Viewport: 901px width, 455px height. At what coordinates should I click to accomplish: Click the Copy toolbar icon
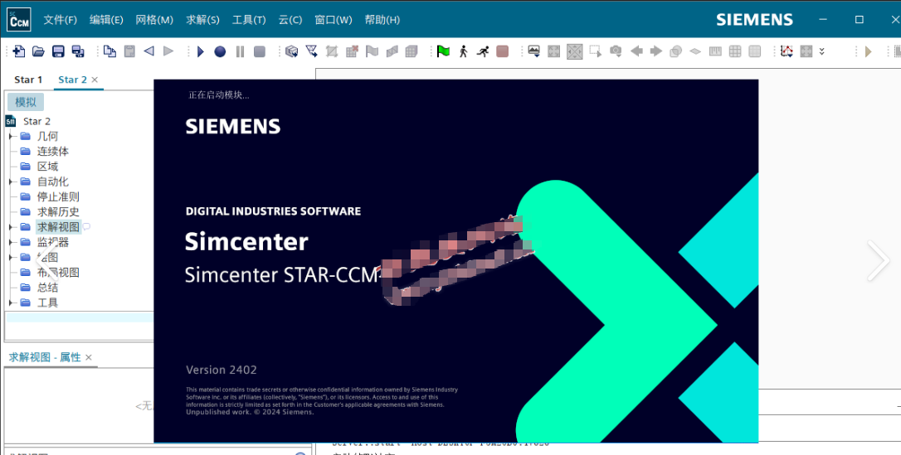pyautogui.click(x=110, y=51)
